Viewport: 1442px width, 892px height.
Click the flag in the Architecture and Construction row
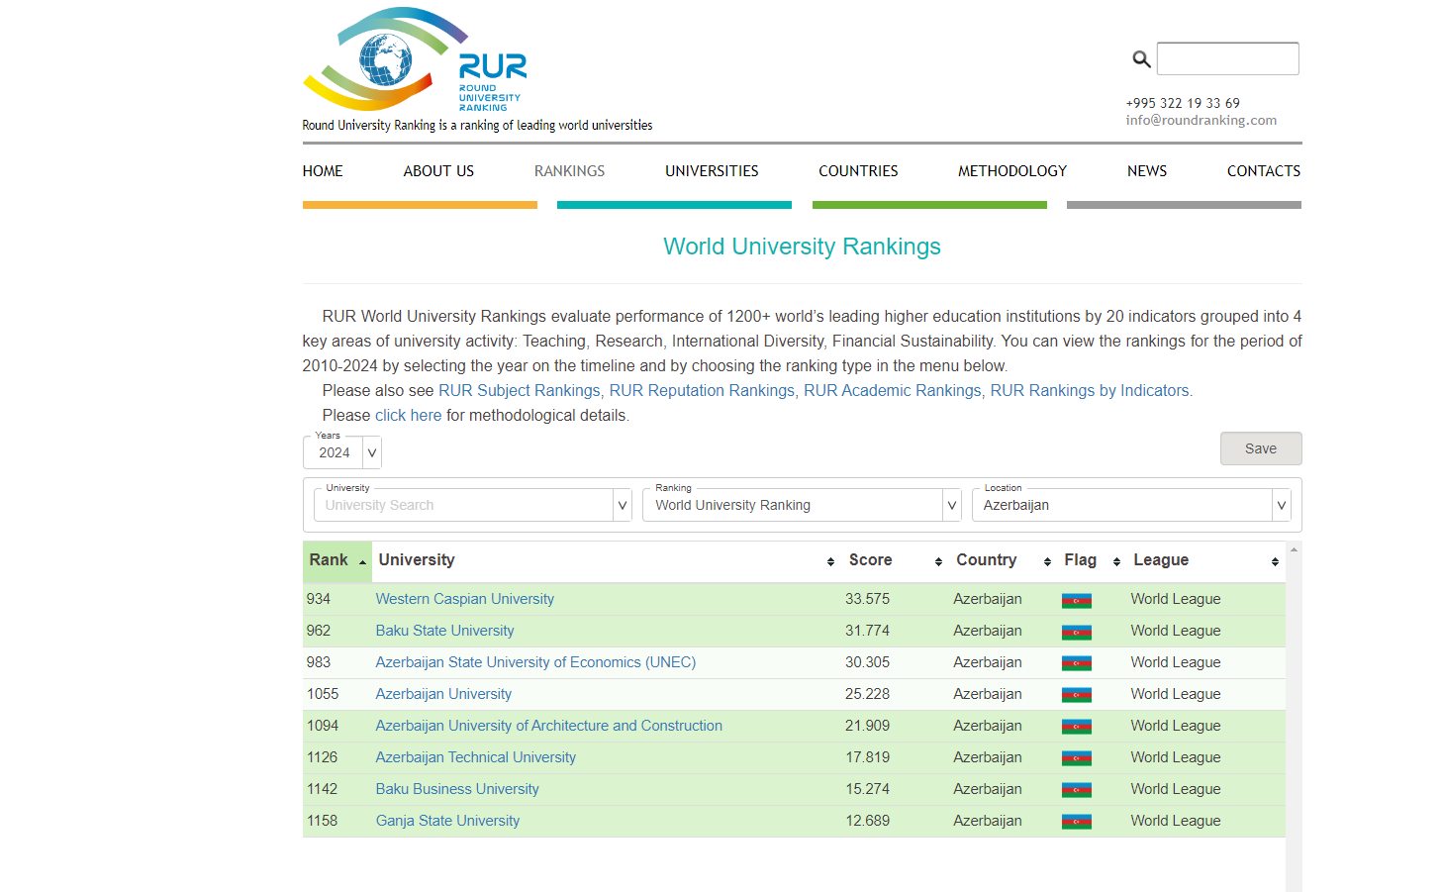(1076, 727)
